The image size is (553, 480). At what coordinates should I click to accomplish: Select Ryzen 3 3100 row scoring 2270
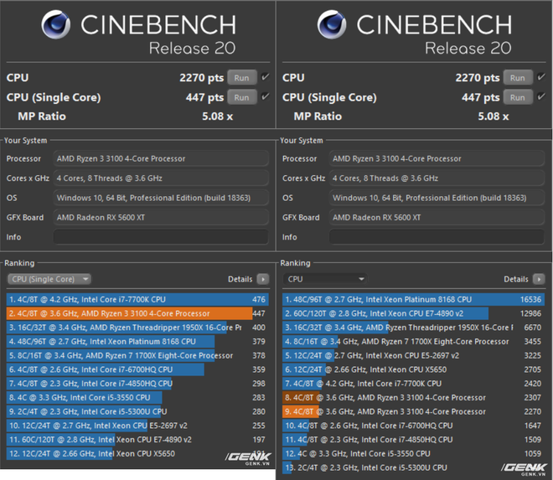point(413,411)
